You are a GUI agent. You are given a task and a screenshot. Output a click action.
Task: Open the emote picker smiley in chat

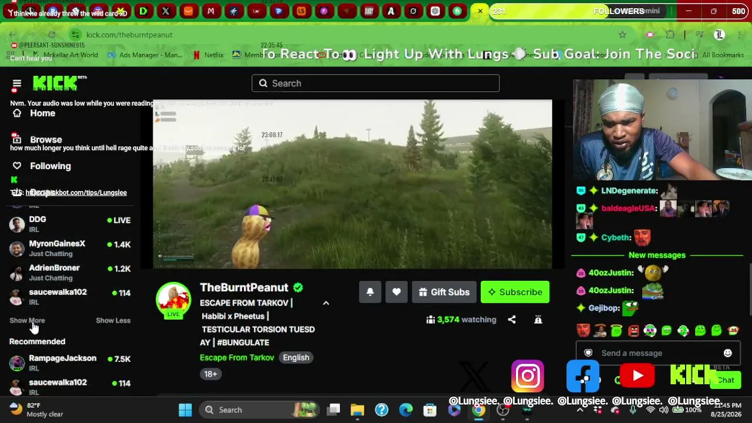click(x=727, y=353)
